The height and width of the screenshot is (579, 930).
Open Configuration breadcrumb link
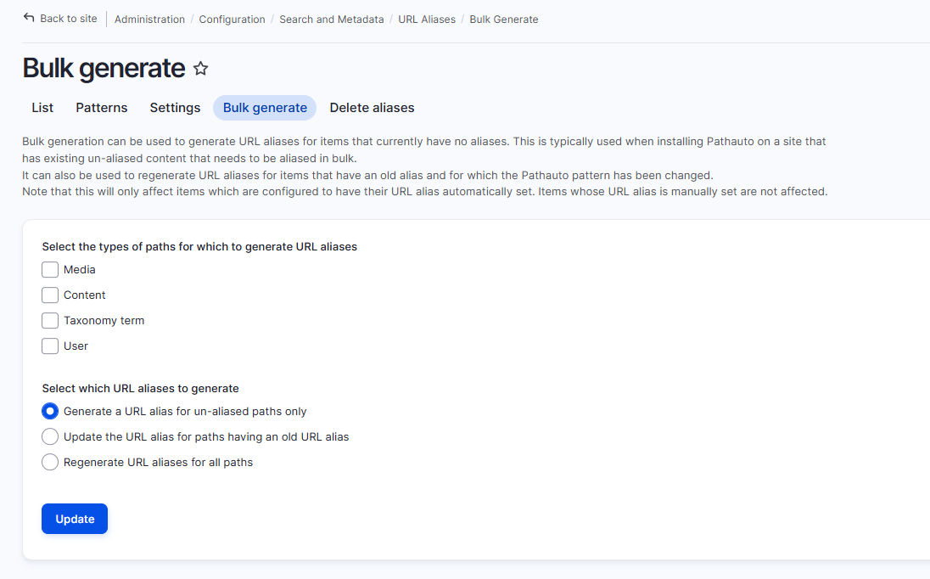pyautogui.click(x=232, y=19)
